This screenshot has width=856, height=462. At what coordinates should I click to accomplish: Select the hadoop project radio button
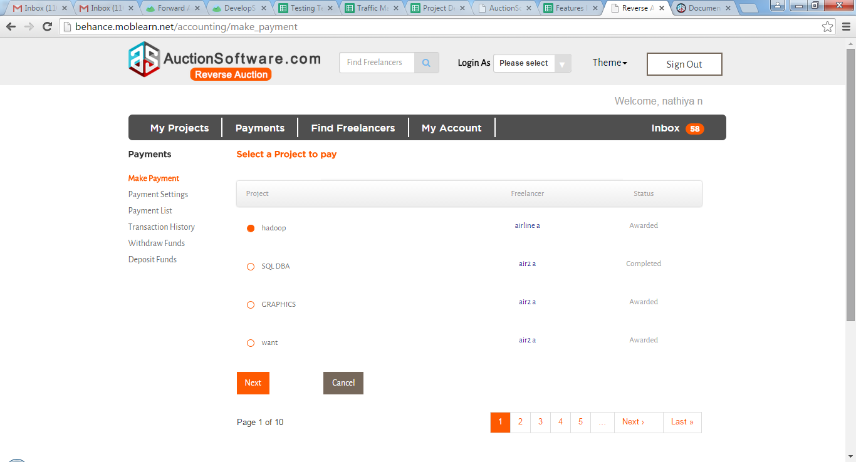point(251,228)
